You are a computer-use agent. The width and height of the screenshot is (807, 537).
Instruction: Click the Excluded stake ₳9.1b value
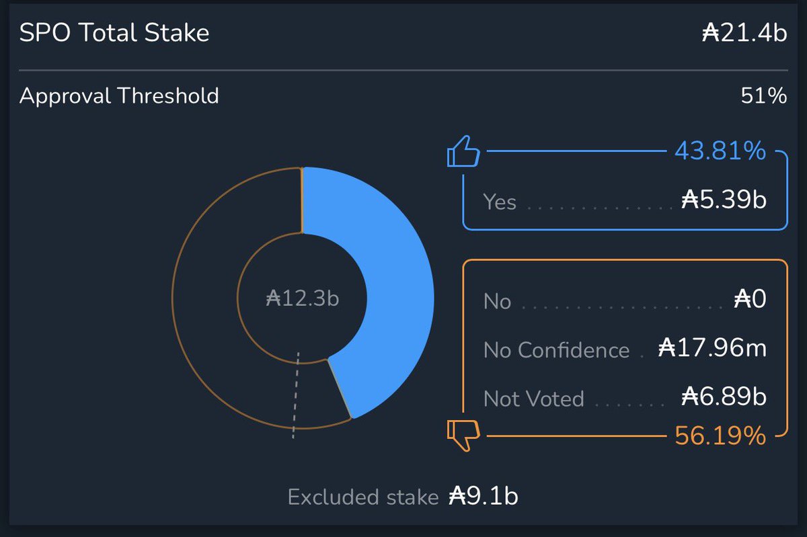click(x=483, y=497)
